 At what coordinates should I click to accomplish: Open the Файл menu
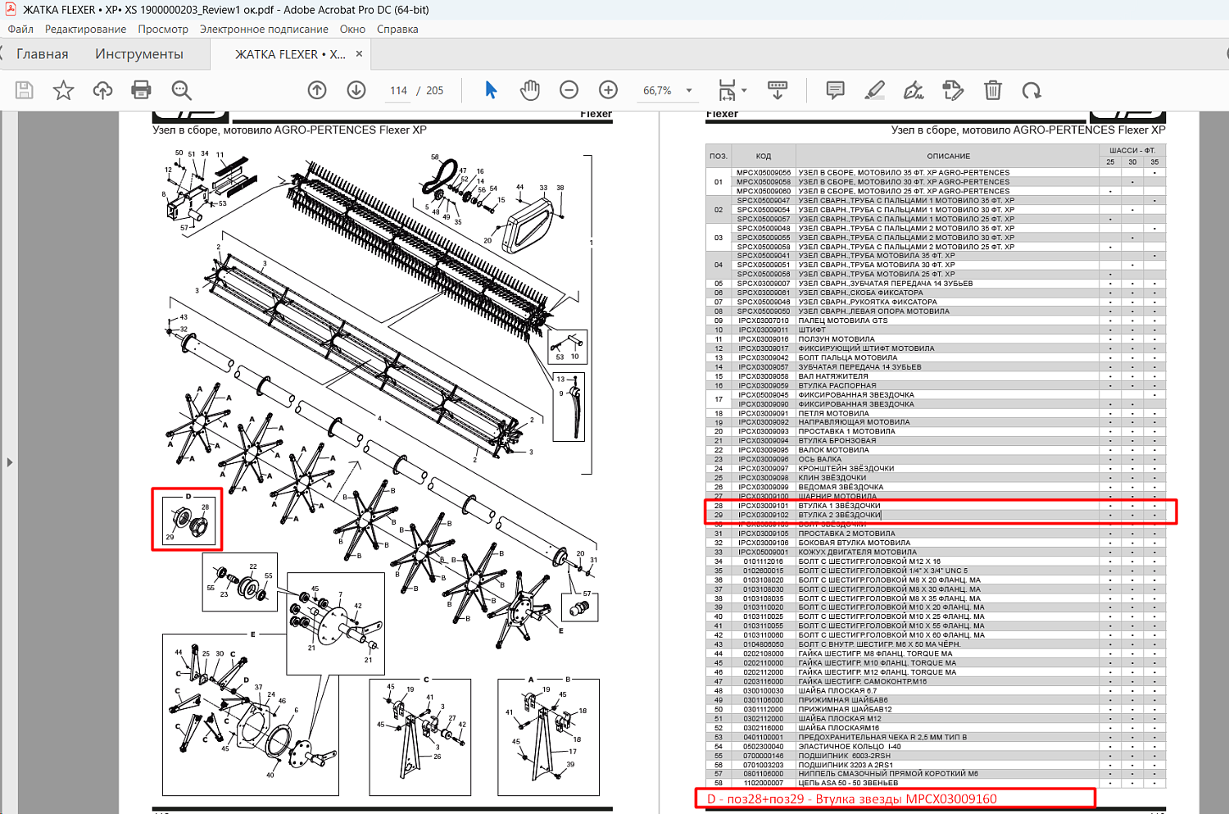click(20, 29)
